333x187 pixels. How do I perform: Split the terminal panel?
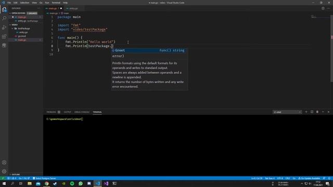(312, 112)
